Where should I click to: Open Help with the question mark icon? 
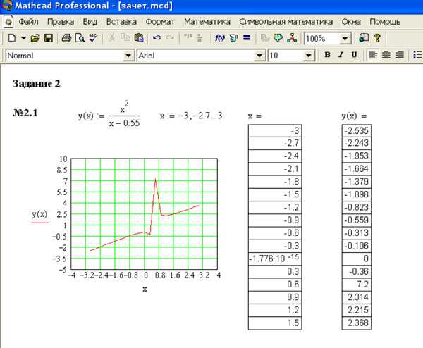tap(377, 37)
